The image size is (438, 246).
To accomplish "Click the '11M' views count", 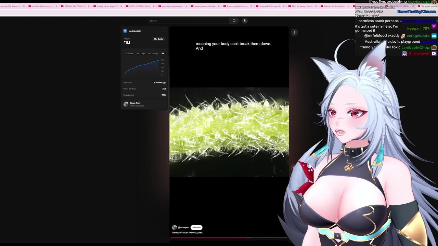I will [127, 43].
